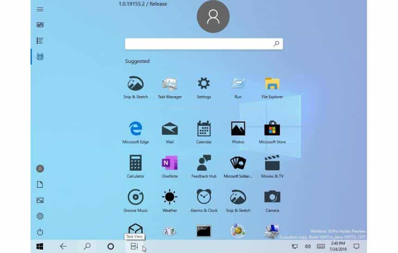Open taskbar Search
Screen dimensions: 398x253
coord(87,247)
